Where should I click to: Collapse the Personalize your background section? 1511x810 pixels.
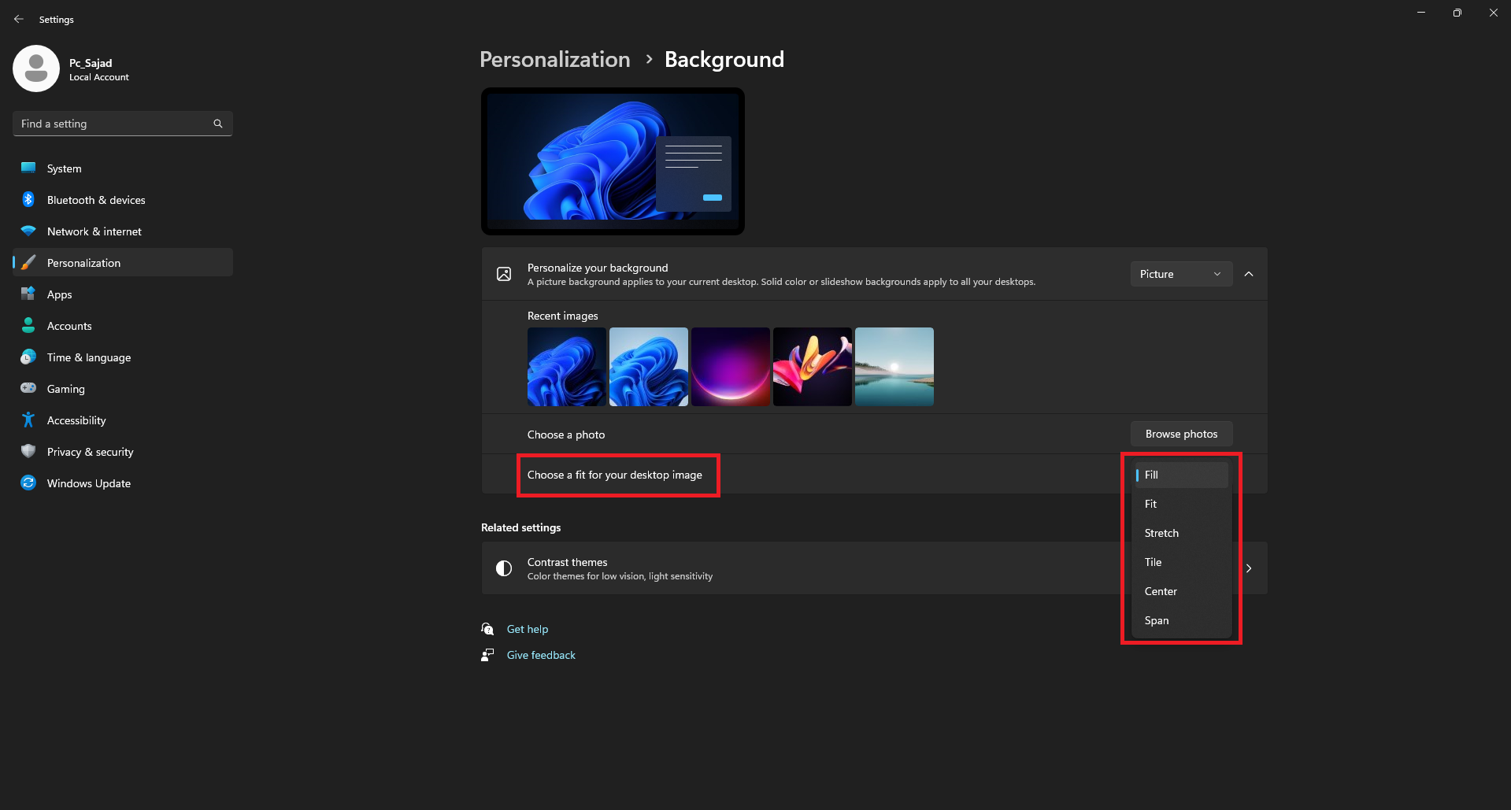pos(1249,274)
